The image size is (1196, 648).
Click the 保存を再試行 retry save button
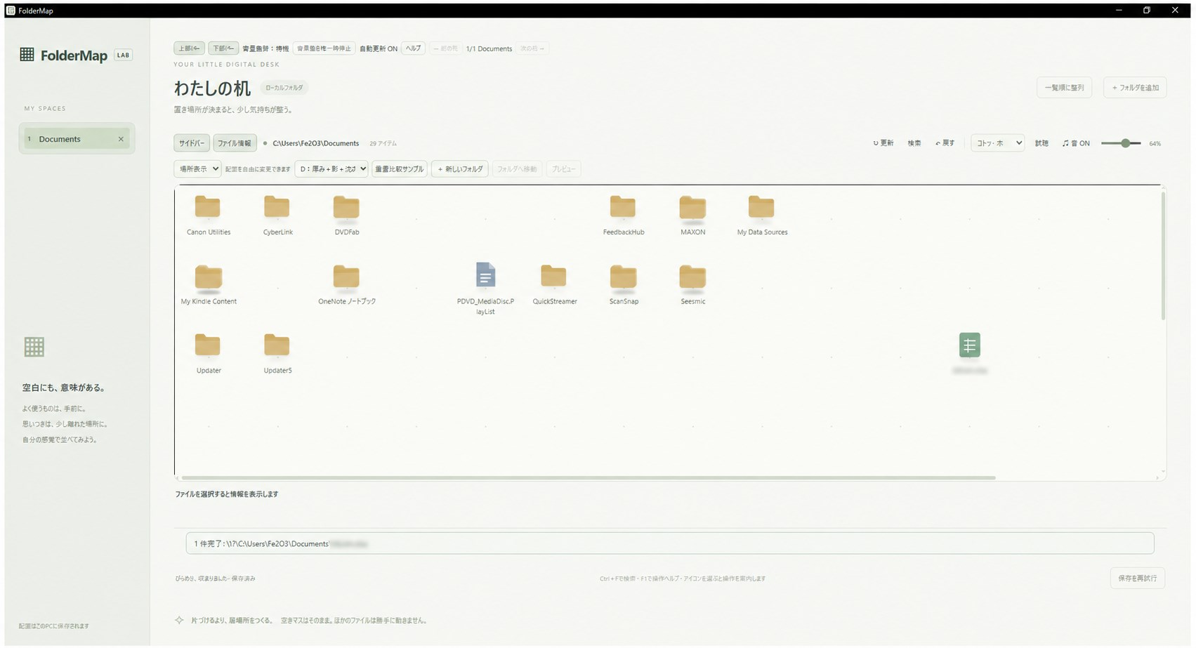coord(1137,578)
